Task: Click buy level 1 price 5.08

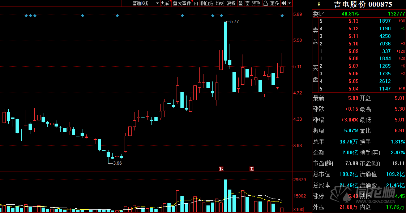Action: click(354, 59)
